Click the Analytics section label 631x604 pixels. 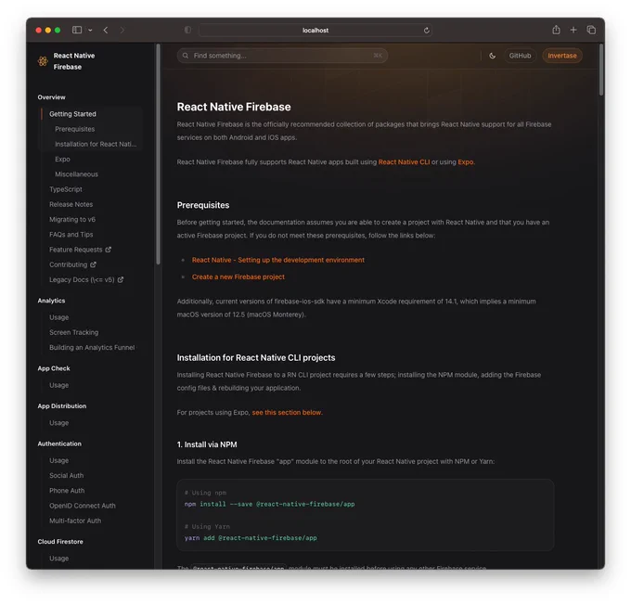(51, 301)
